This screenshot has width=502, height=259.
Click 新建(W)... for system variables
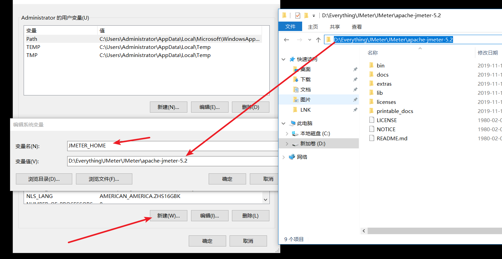click(x=168, y=216)
